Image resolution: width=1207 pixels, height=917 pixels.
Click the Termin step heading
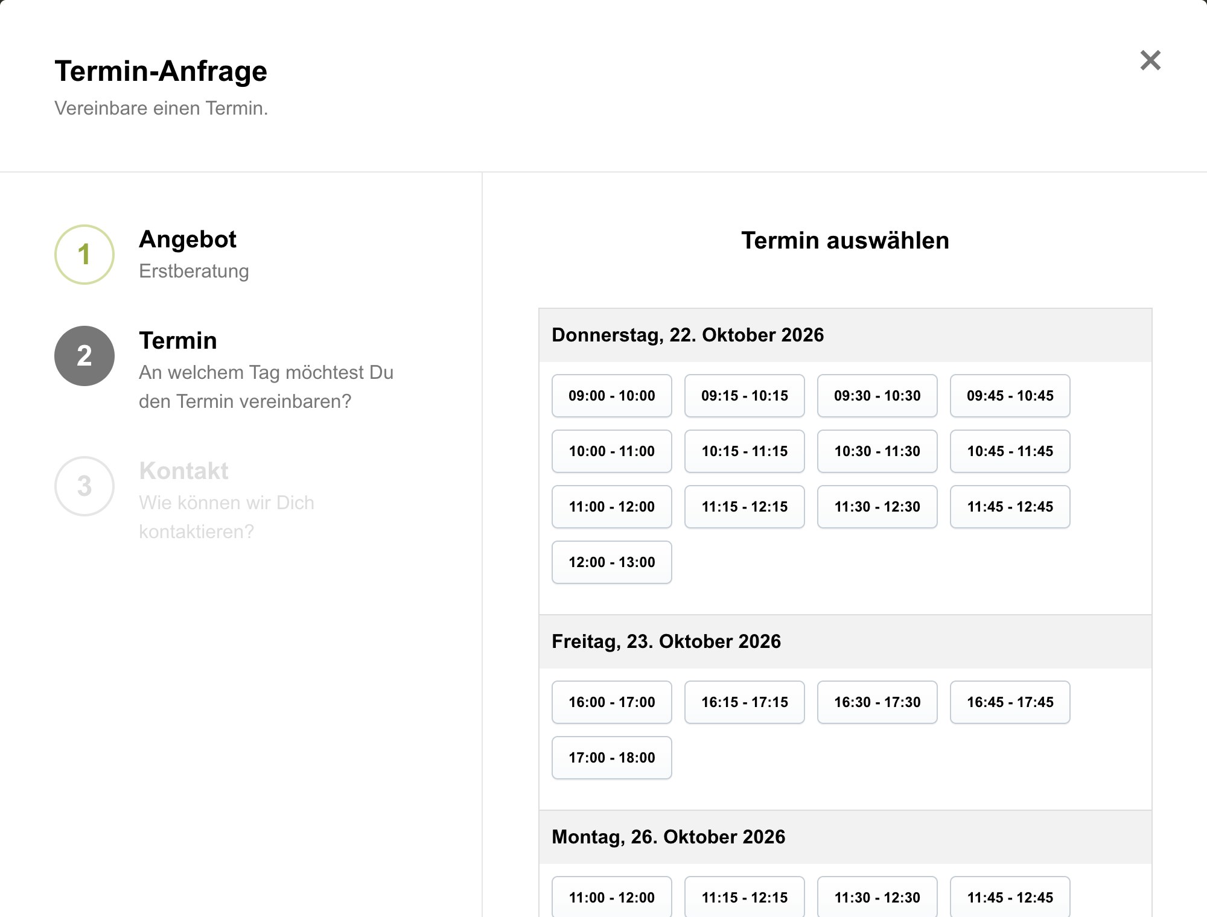pyautogui.click(x=178, y=341)
